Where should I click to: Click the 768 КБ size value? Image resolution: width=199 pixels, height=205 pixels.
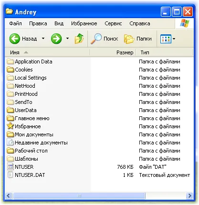pos(125,167)
